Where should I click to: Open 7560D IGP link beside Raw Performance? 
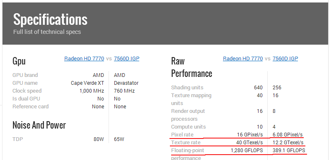(x=285, y=58)
